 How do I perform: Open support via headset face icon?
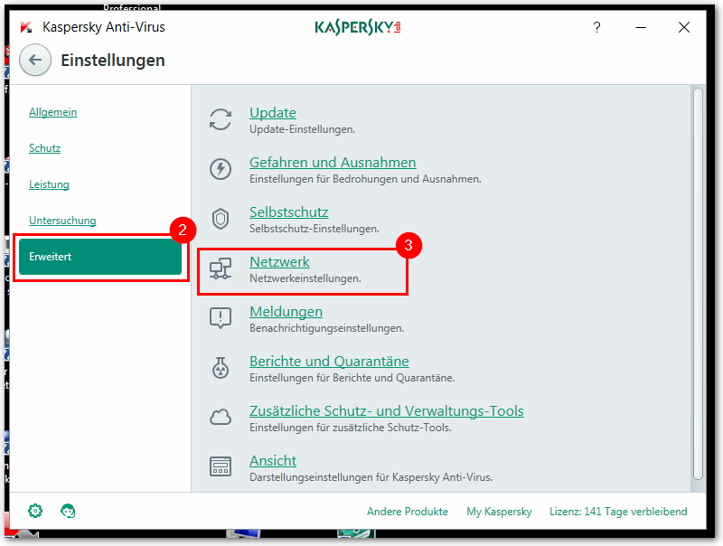point(68,511)
